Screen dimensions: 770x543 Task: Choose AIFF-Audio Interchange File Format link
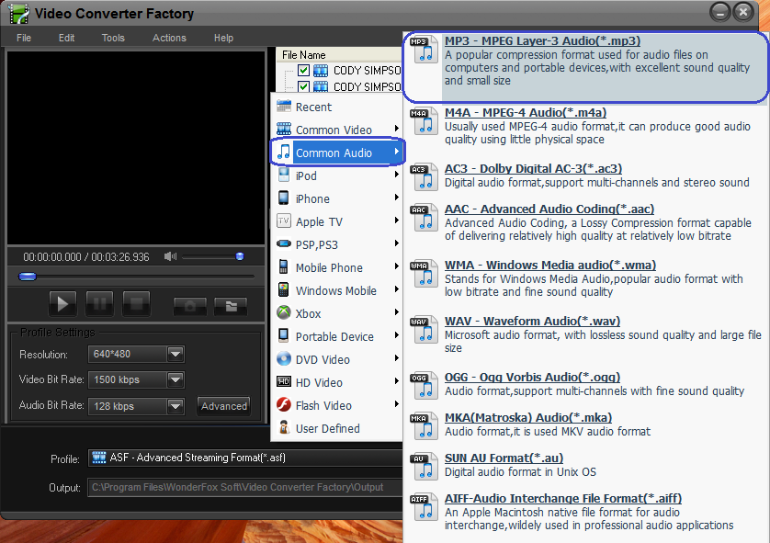(x=563, y=498)
